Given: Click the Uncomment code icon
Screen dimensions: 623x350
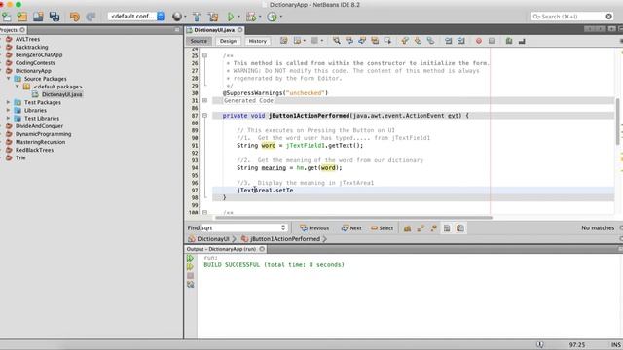Looking at the screenshot, I should click(522, 41).
